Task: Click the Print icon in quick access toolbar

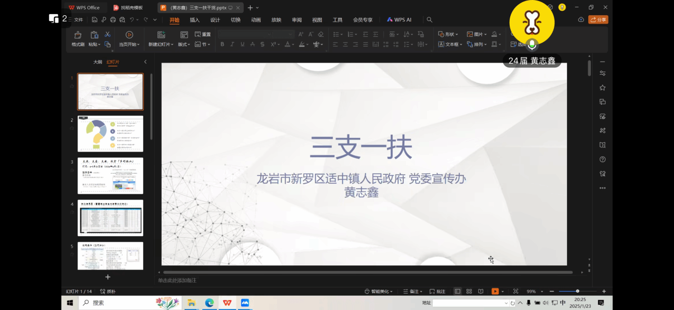Action: pos(113,20)
